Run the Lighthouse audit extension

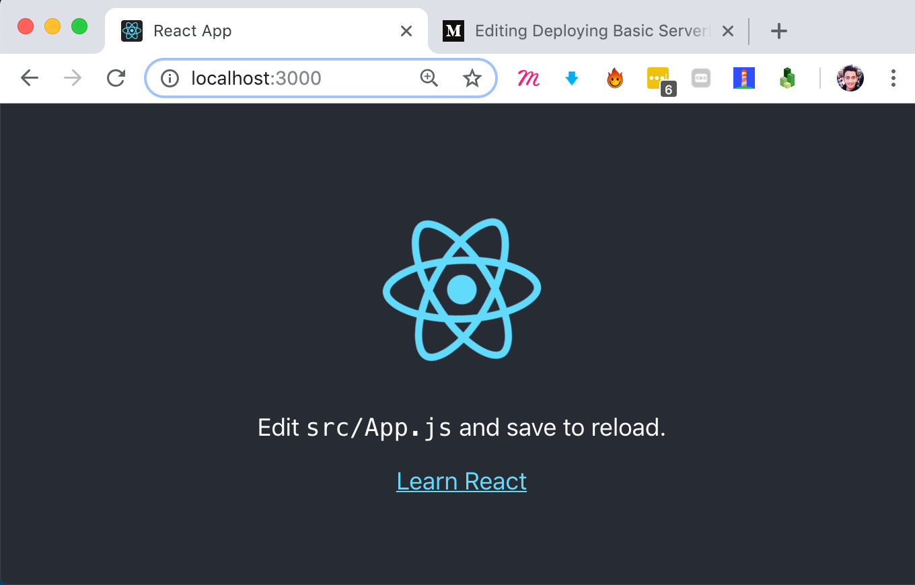(744, 78)
